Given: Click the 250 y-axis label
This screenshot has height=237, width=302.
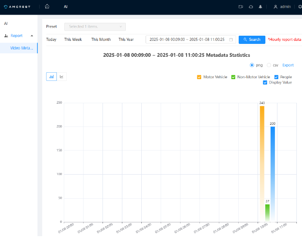Looking at the screenshot, I should tap(59, 102).
